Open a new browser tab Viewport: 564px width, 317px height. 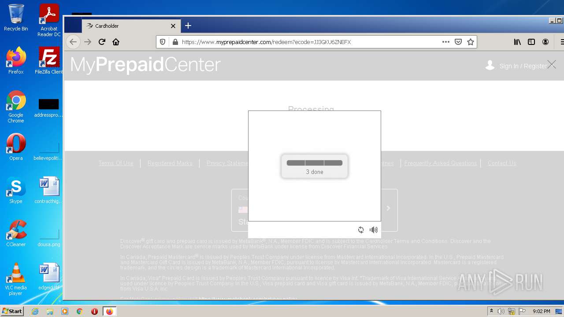click(188, 26)
